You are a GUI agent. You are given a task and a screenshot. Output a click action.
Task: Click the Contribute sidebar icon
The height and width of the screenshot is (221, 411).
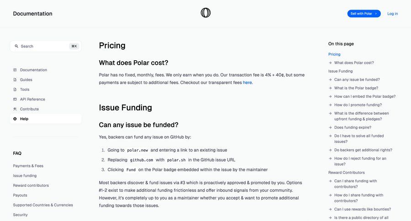coord(15,109)
